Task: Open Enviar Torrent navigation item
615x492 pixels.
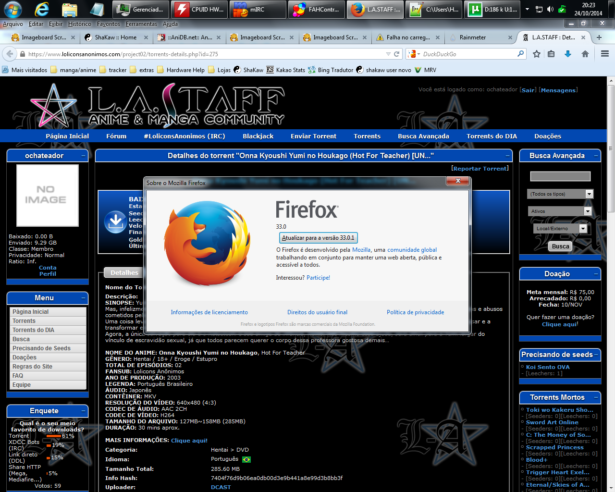Action: coord(313,136)
